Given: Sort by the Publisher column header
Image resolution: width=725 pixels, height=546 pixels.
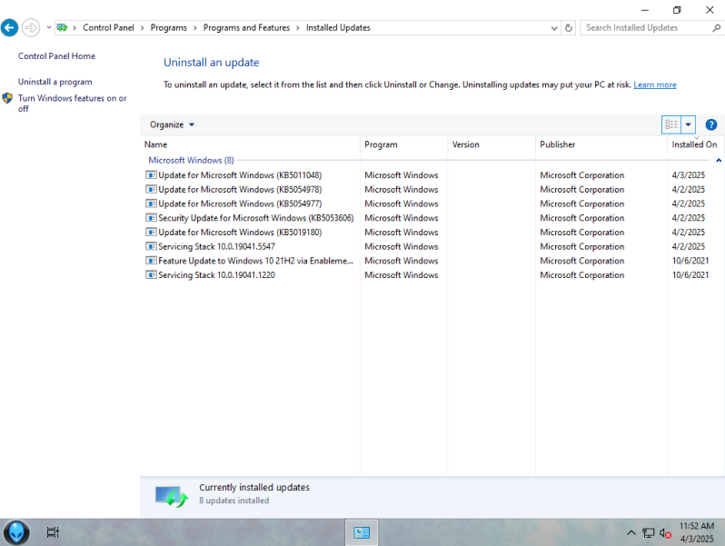Looking at the screenshot, I should (x=601, y=144).
